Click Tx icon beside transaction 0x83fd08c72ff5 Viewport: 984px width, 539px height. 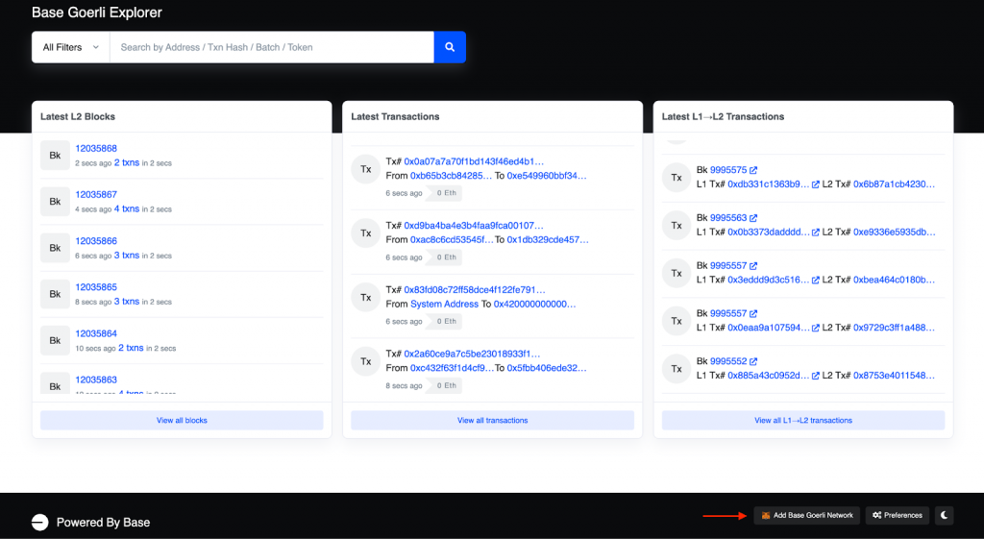pos(366,298)
